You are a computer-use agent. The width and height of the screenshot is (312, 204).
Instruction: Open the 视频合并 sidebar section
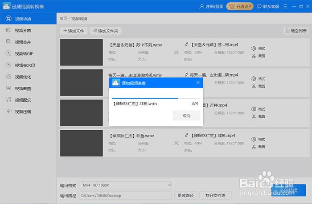pyautogui.click(x=28, y=42)
